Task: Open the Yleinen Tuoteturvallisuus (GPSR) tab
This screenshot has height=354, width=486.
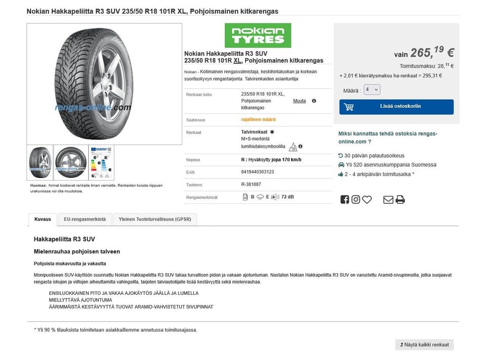Action: (154, 219)
